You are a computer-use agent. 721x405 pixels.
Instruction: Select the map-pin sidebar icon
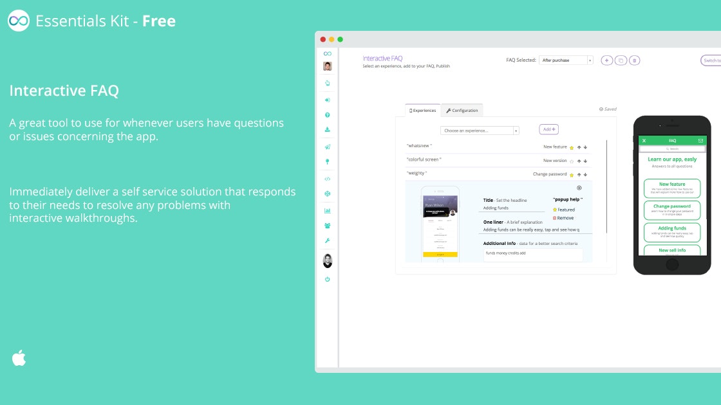click(x=328, y=161)
